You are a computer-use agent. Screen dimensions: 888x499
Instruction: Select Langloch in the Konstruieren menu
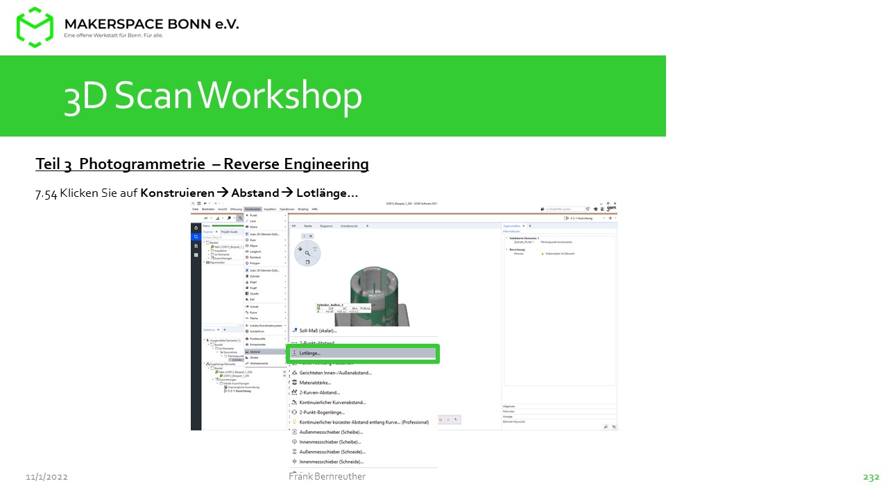266,252
